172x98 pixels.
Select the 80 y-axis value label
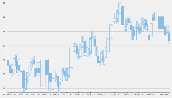pyautogui.click(x=4, y=46)
